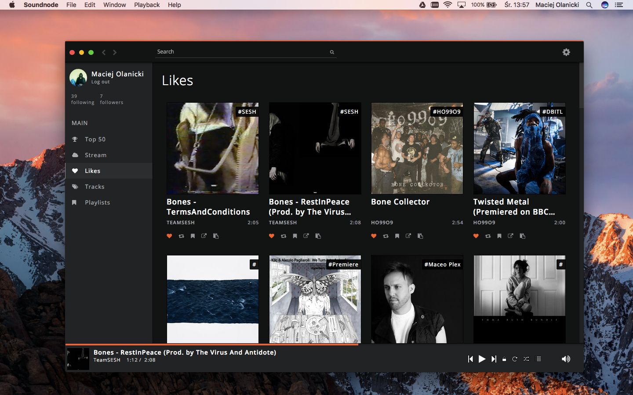Viewport: 633px width, 395px height.
Task: Toggle the like heart on Twisted Metal
Action: [x=476, y=236]
